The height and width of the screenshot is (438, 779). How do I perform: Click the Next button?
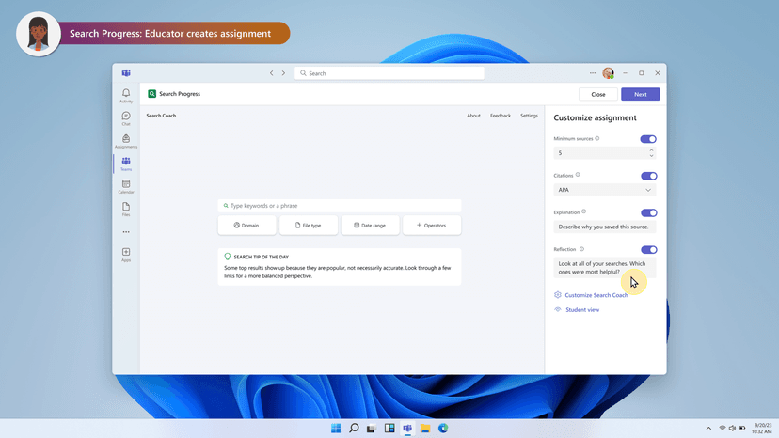641,94
